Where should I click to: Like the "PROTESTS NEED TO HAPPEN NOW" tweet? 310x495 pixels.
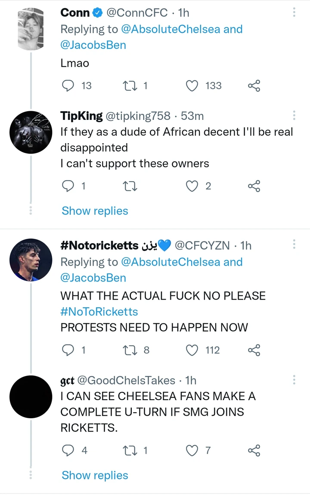pyautogui.click(x=192, y=350)
